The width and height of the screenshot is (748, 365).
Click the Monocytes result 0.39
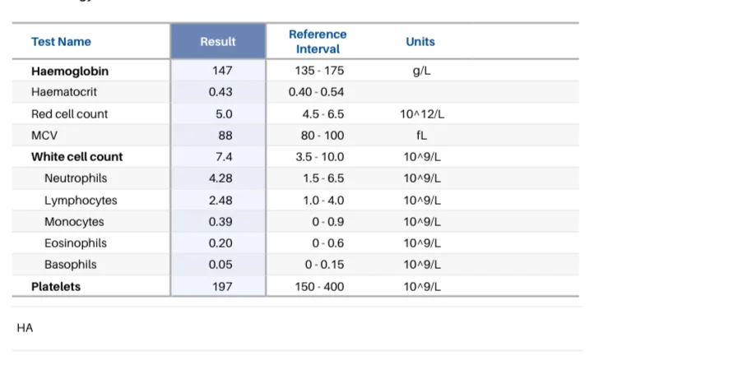pos(221,222)
